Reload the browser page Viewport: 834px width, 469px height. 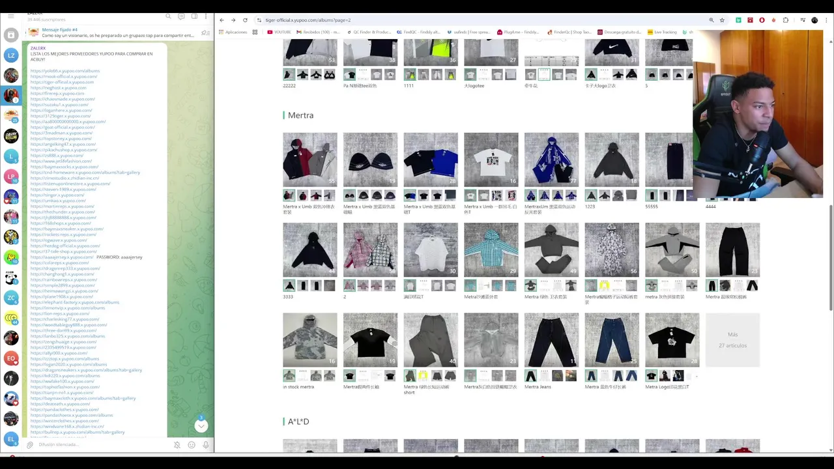(245, 20)
